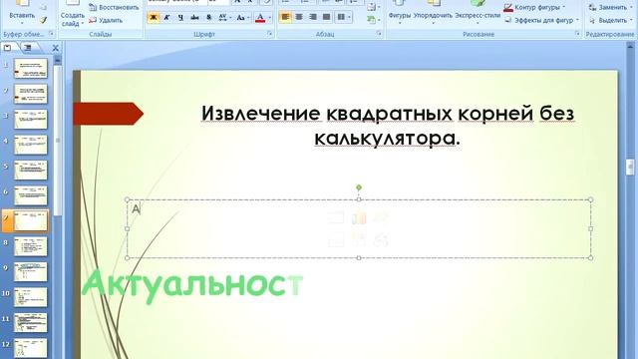Screen dimensions: 638x359
Task: Open the align text vertical dropdown
Action: click(373, 7)
